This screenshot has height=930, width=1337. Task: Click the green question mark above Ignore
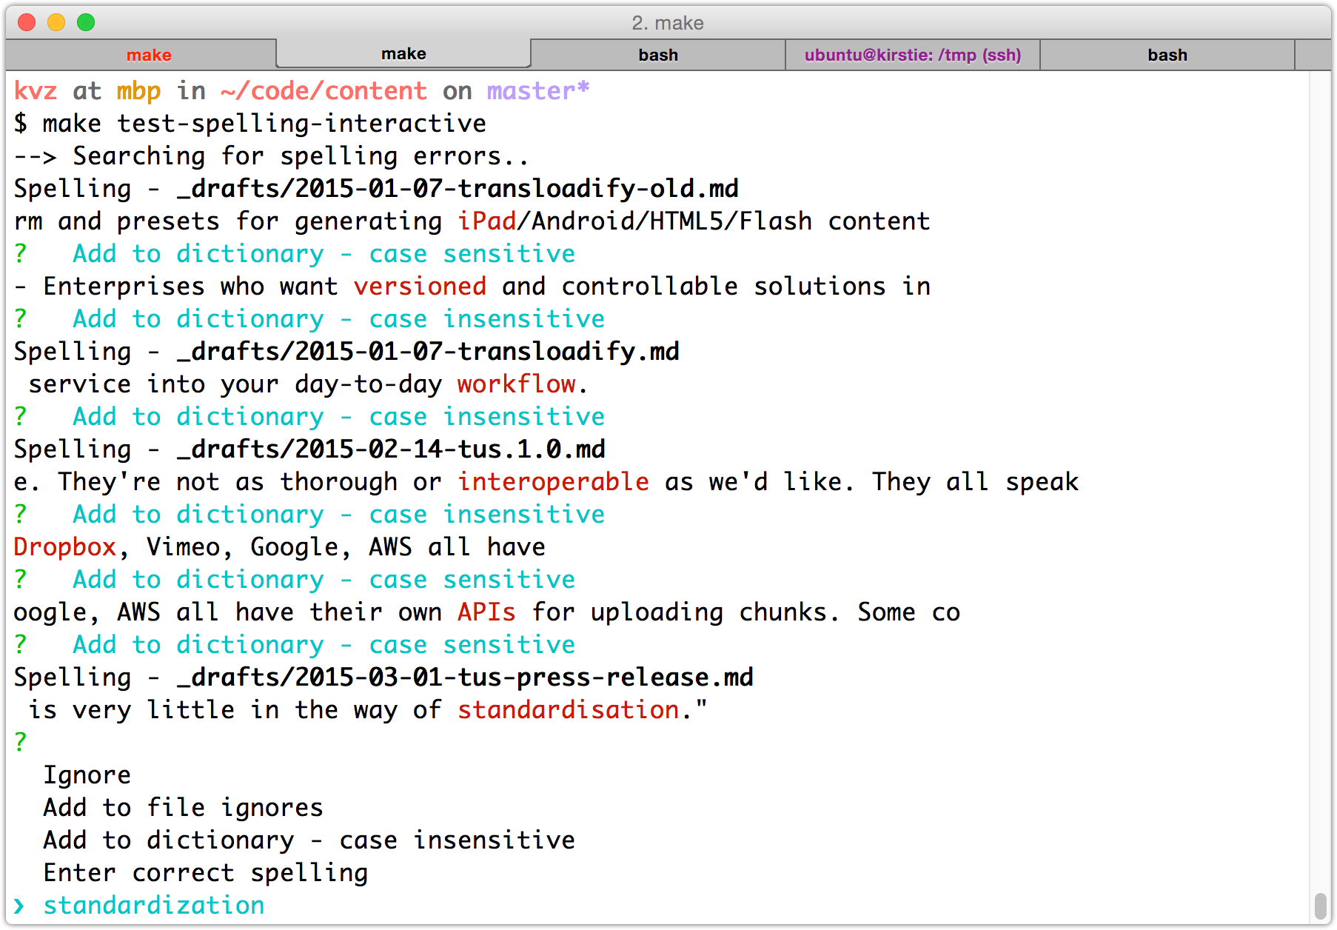tap(20, 742)
